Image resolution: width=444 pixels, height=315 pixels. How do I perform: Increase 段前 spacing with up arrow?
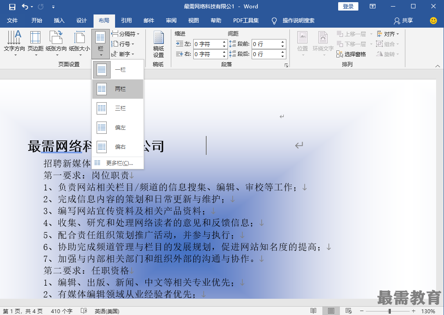[x=282, y=42]
